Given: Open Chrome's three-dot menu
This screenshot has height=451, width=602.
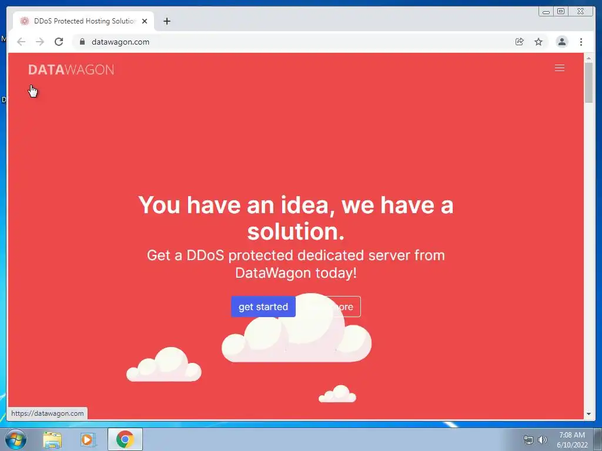Looking at the screenshot, I should point(581,42).
